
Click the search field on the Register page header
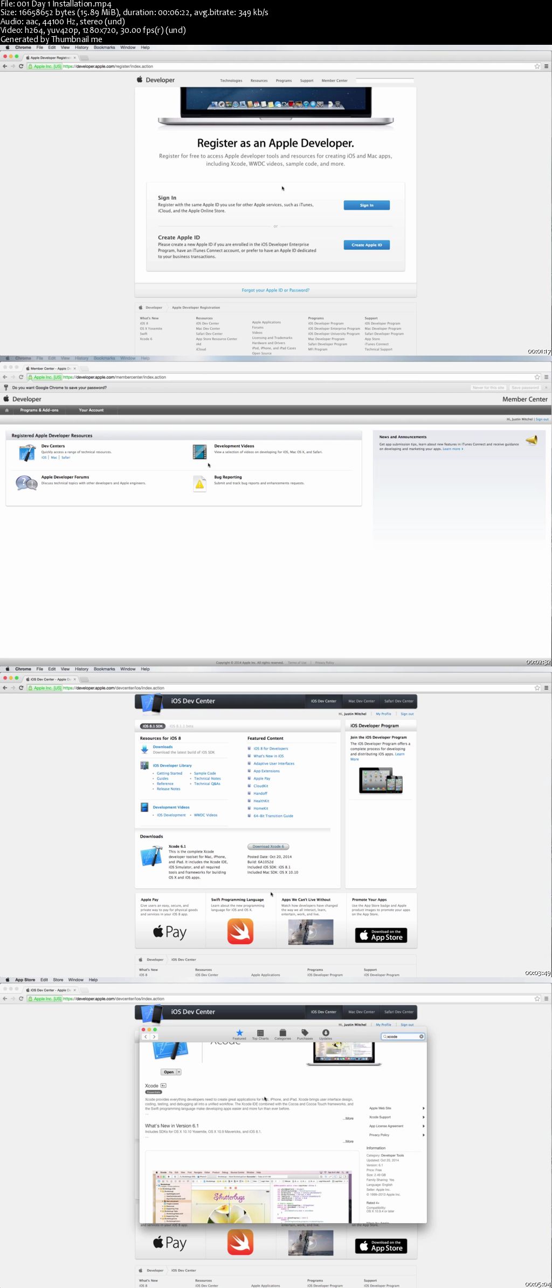click(x=385, y=80)
